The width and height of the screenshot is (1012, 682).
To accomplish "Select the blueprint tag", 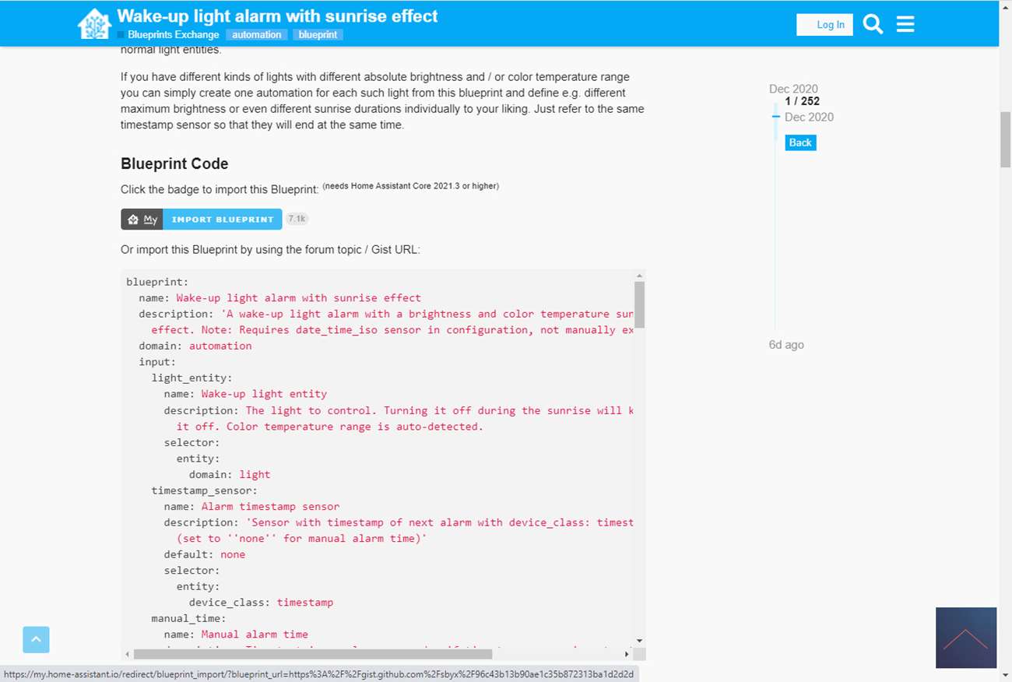I will coord(318,35).
